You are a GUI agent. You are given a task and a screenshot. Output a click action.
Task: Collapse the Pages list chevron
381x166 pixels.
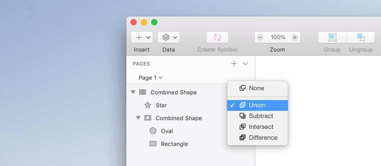click(x=245, y=64)
